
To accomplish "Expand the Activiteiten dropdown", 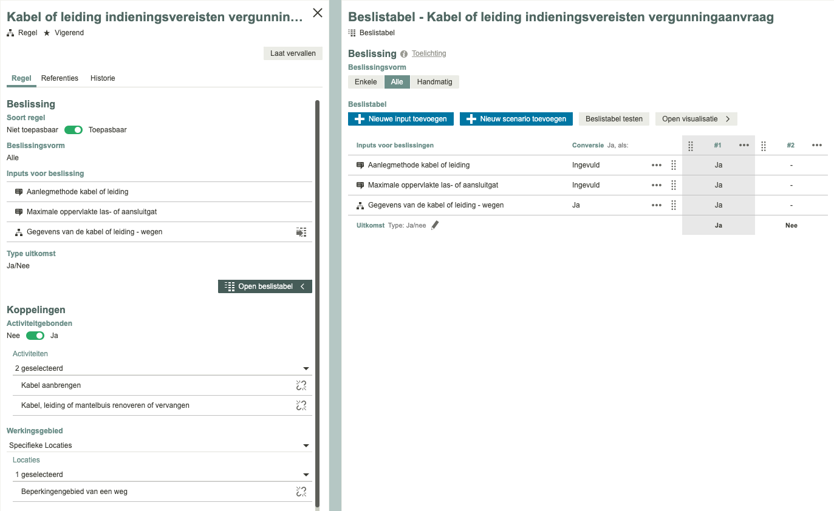I will coord(306,368).
